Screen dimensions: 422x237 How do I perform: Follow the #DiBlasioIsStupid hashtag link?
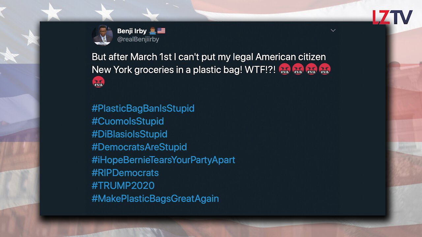[130, 134]
